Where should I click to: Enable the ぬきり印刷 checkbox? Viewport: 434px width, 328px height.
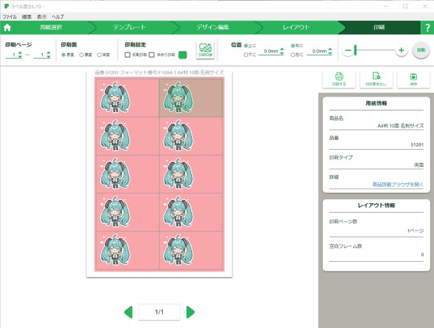point(152,55)
